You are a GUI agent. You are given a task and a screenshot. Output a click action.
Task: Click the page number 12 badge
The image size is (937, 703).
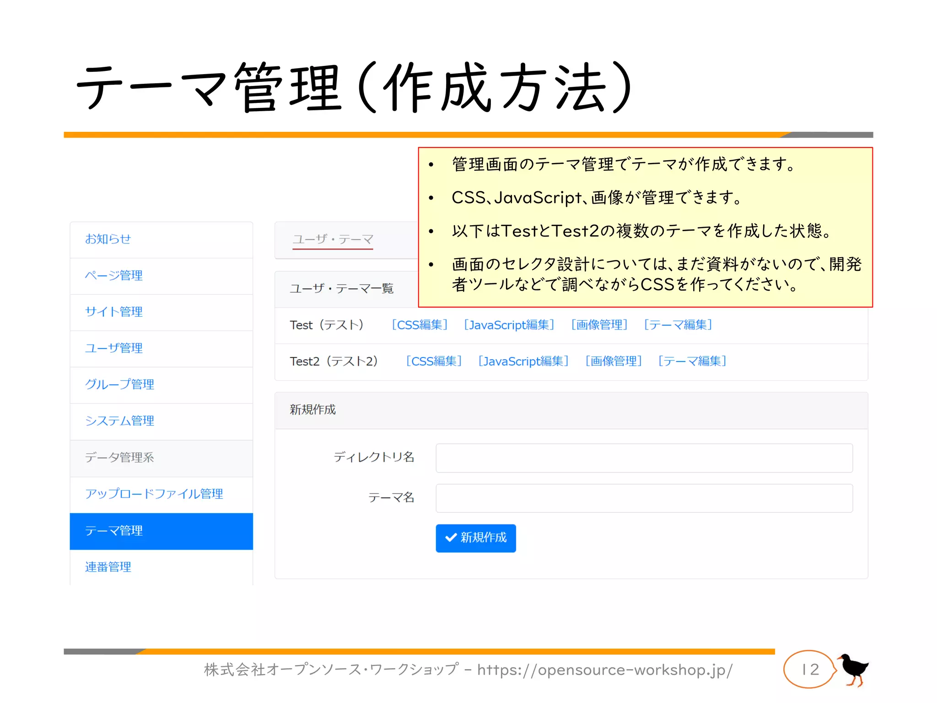coord(810,670)
